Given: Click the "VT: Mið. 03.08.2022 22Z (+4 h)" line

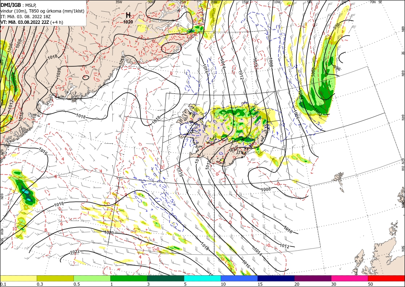Looking at the screenshot, I should pyautogui.click(x=32, y=22).
